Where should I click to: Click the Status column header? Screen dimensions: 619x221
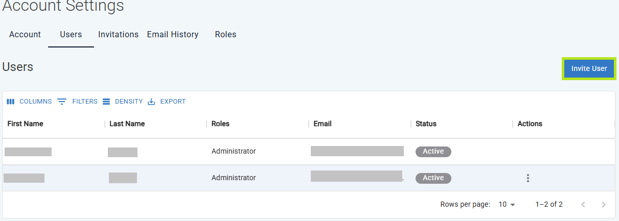click(426, 124)
